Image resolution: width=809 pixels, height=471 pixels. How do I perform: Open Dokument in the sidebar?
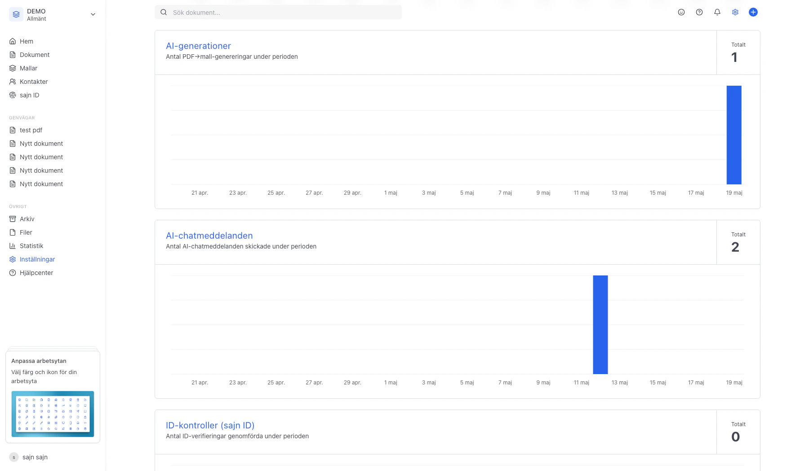(x=35, y=55)
